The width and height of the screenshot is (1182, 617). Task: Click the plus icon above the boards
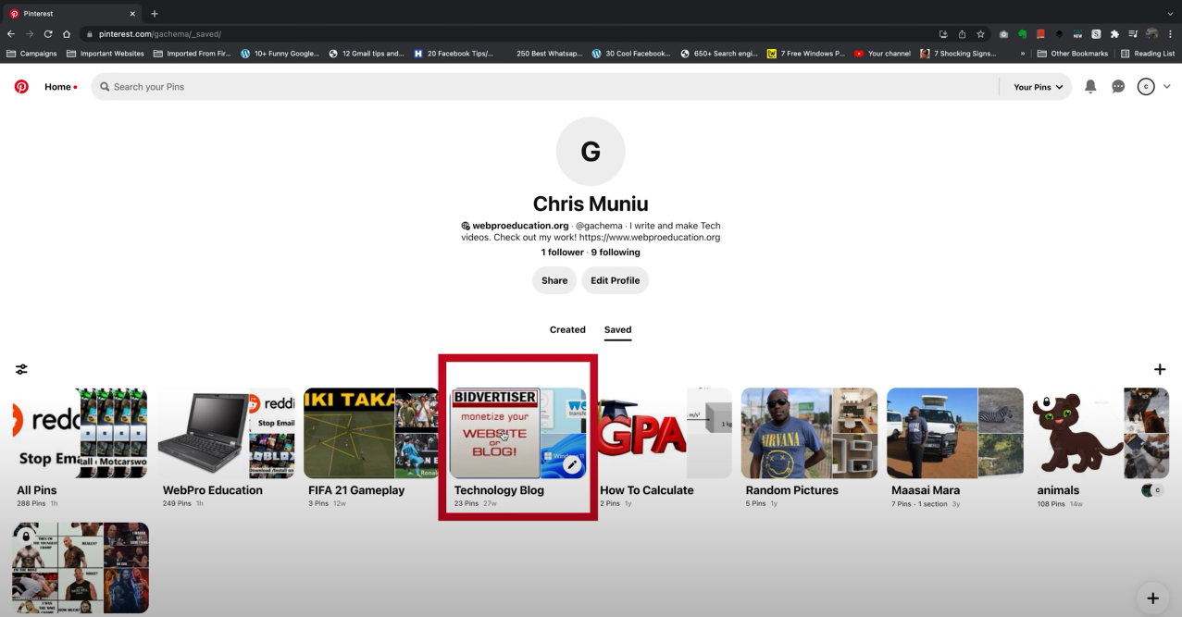pyautogui.click(x=1159, y=369)
